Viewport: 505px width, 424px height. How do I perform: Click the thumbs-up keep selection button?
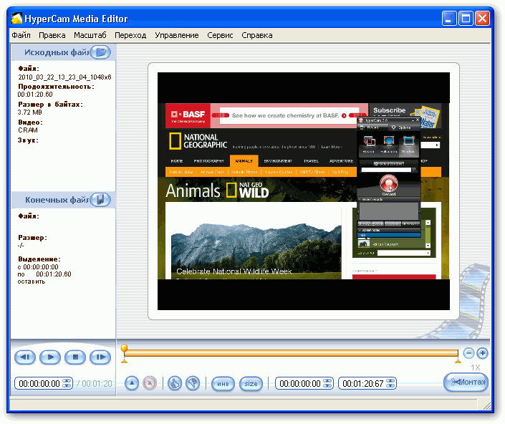tap(175, 383)
